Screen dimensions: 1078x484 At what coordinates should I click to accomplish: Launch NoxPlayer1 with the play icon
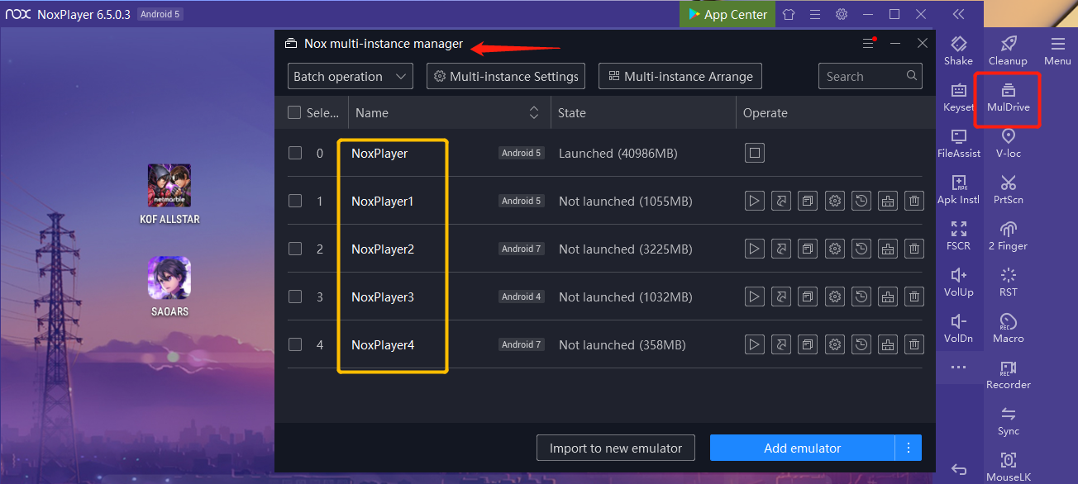(754, 201)
